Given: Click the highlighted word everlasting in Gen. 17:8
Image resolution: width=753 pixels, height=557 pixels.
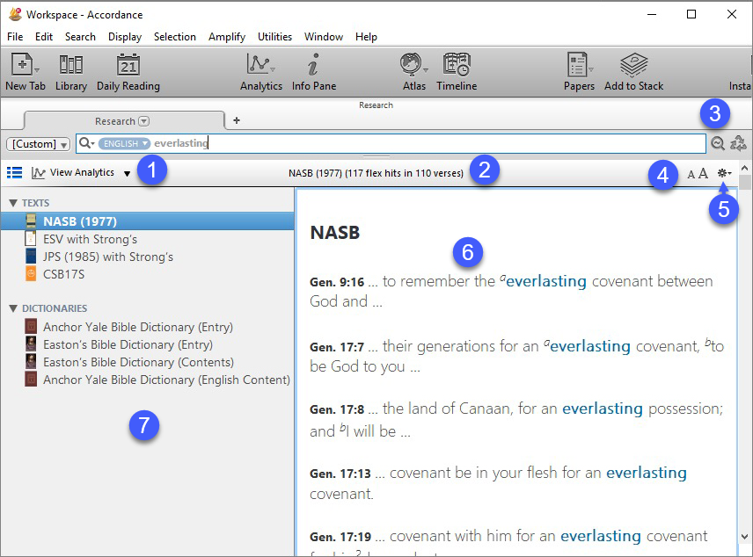Looking at the screenshot, I should pos(603,409).
